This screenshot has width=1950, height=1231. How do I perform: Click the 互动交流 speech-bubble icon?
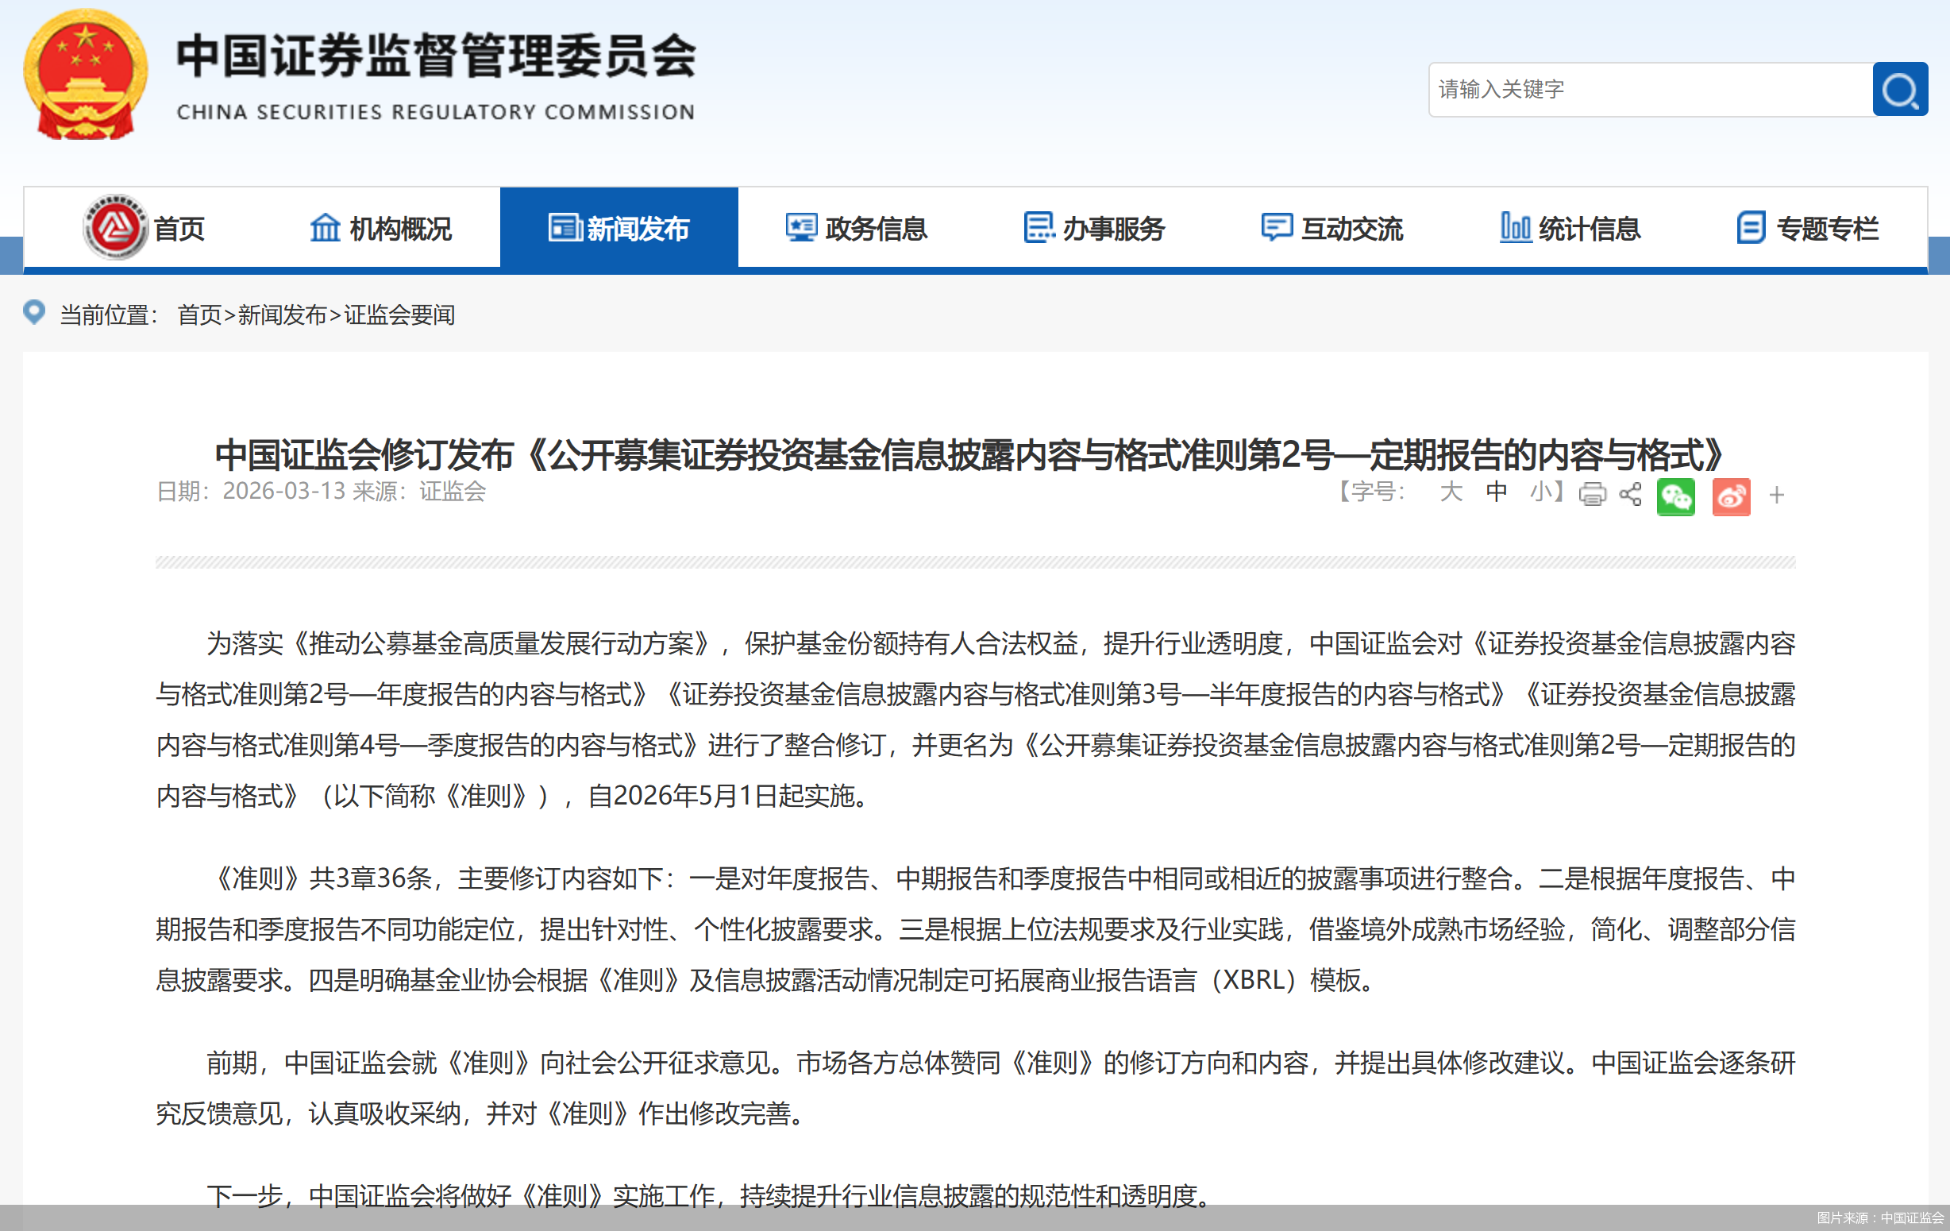(x=1275, y=228)
